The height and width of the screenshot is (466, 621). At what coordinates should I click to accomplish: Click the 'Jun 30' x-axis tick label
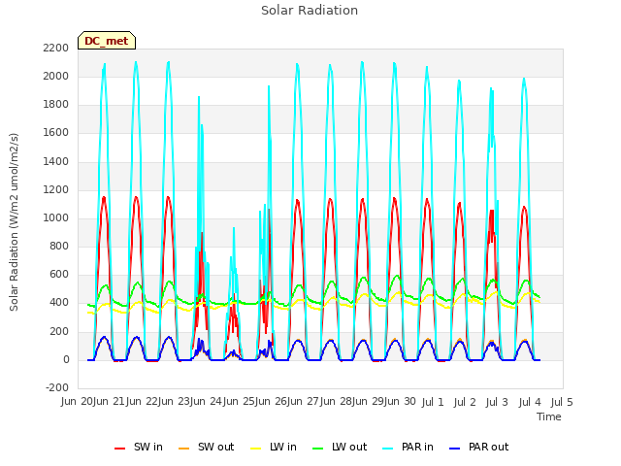pos(401,401)
